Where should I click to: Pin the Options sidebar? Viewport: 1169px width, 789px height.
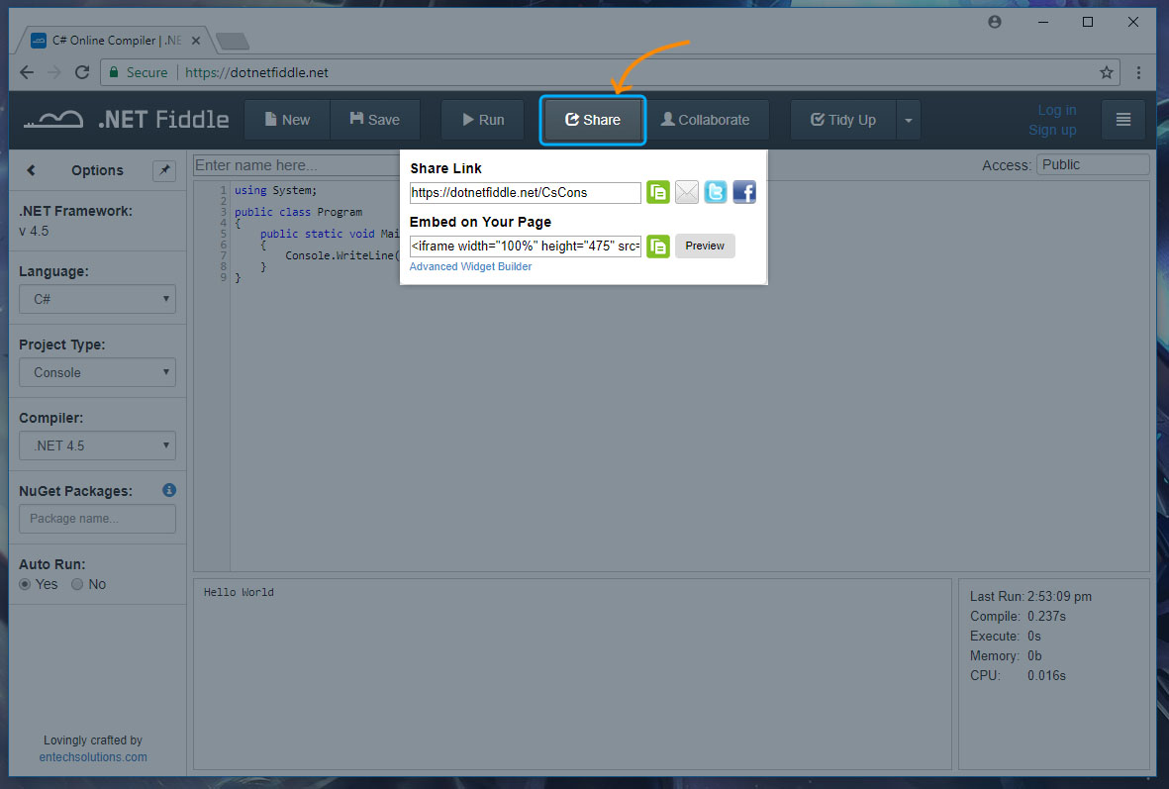click(164, 170)
